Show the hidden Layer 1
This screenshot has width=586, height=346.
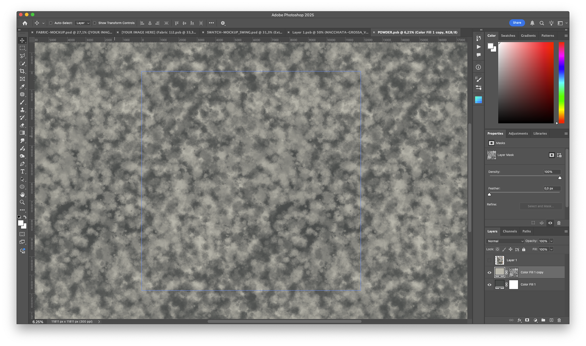(490, 260)
